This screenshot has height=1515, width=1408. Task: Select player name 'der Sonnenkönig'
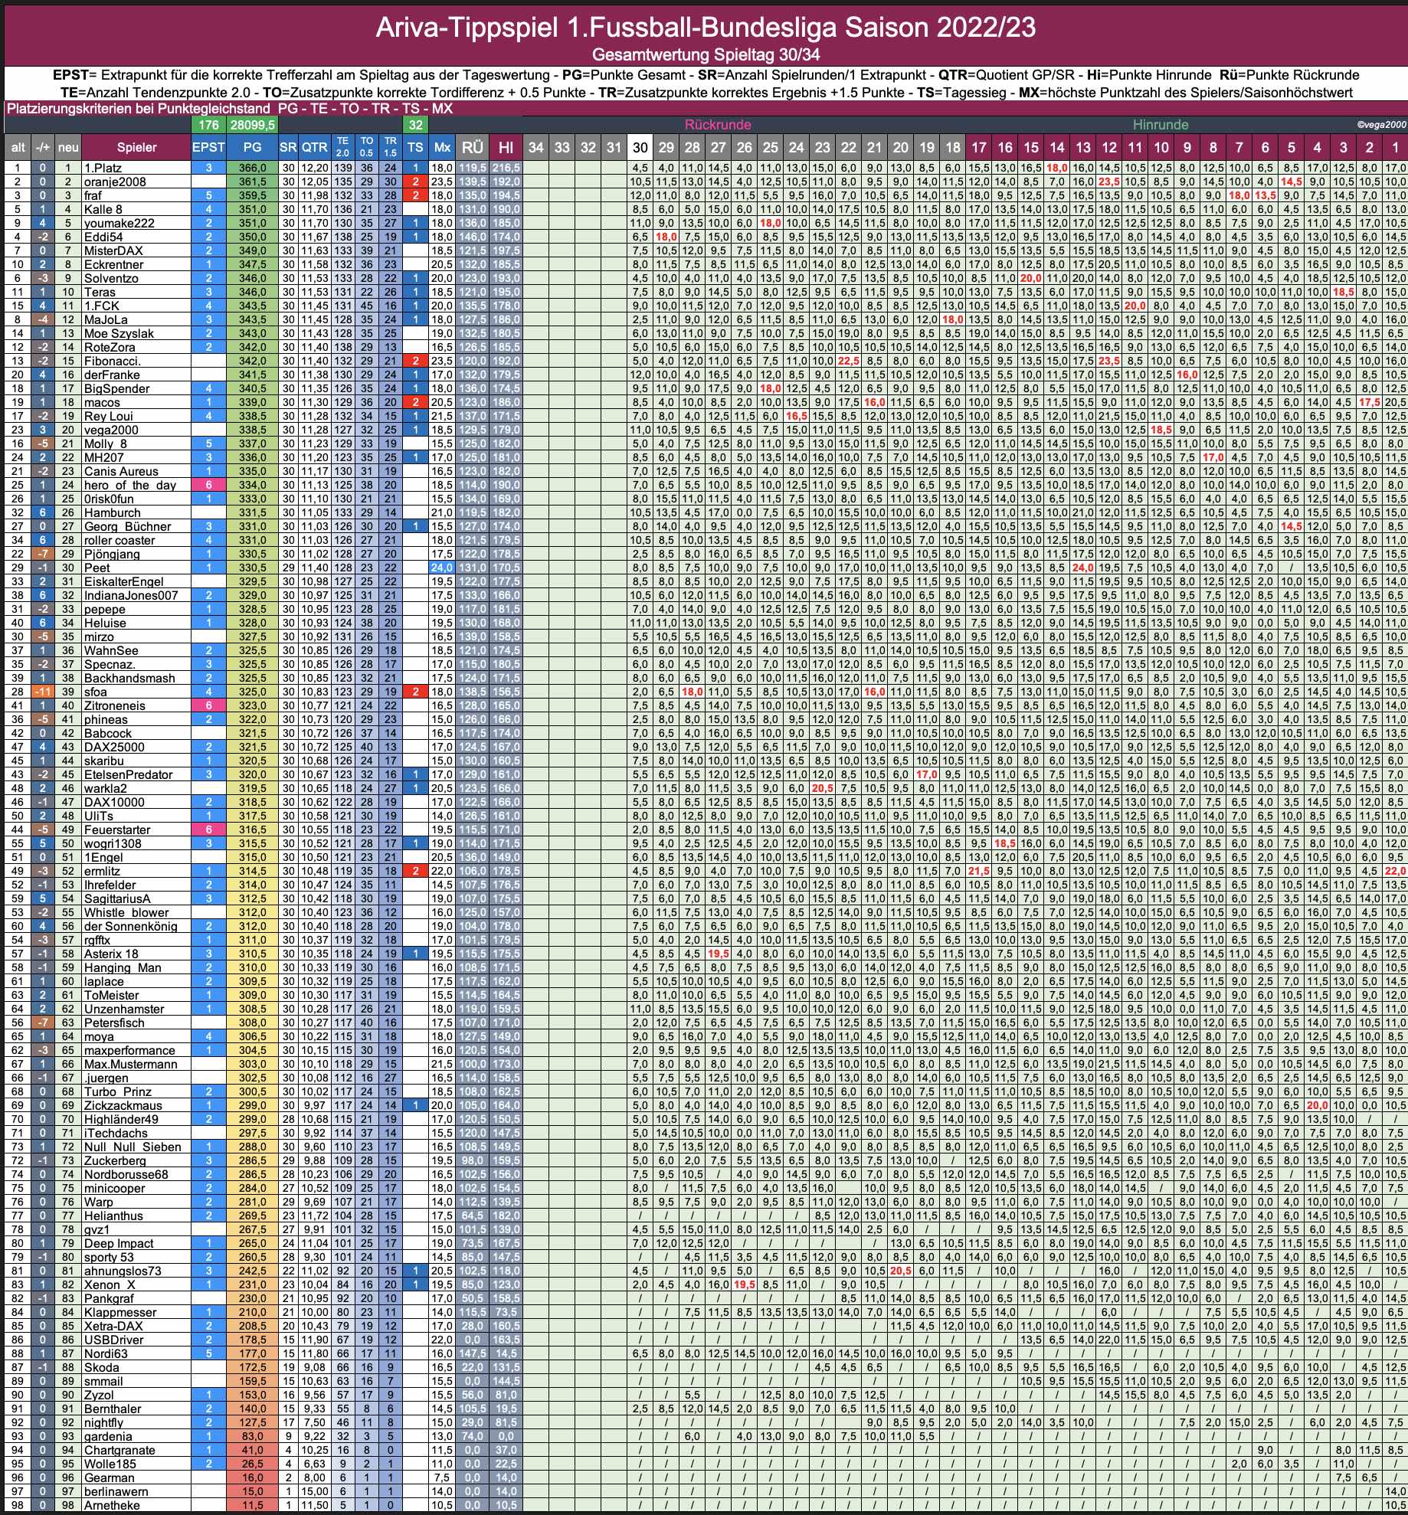[x=131, y=926]
